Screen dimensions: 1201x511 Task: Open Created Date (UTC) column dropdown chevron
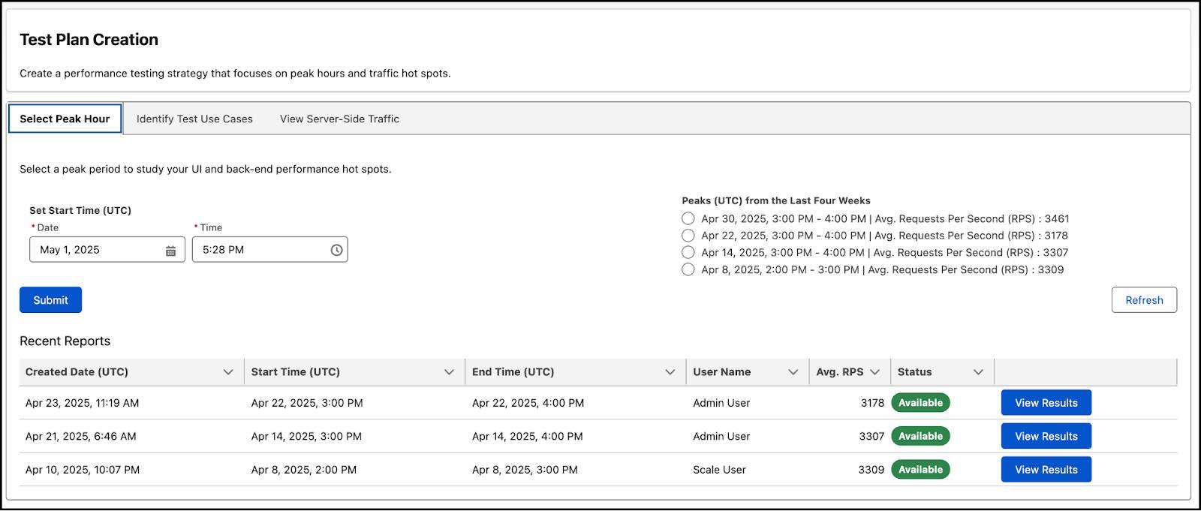point(228,372)
